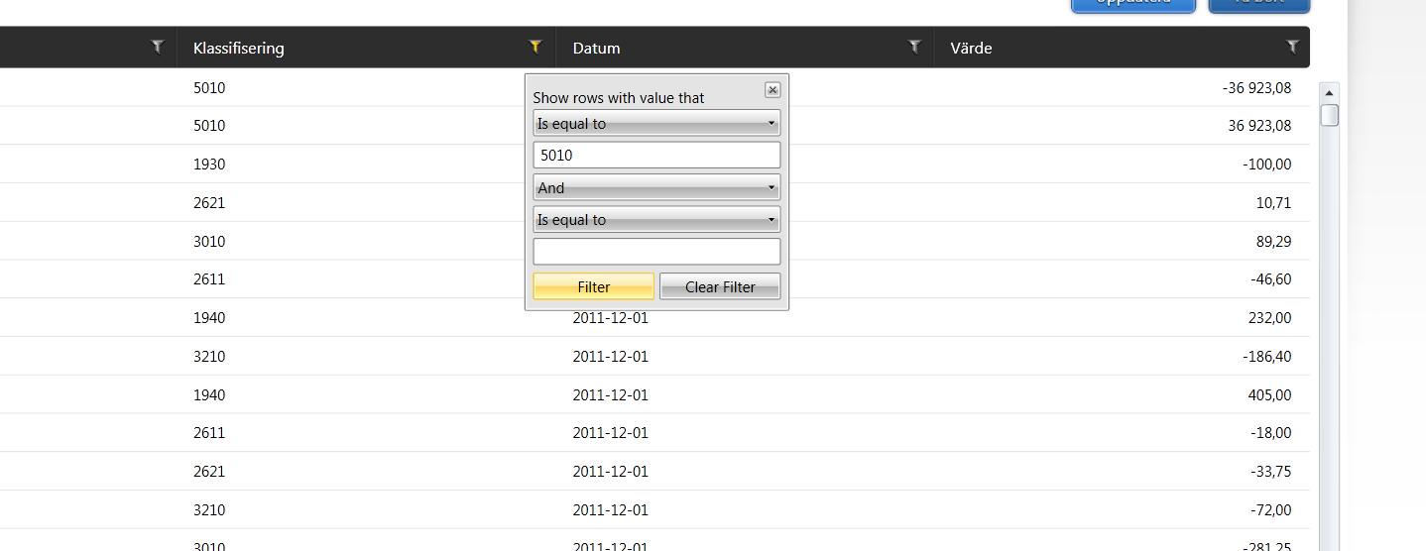Select the row with classification 1930
Image resolution: width=1426 pixels, height=551 pixels.
[209, 165]
